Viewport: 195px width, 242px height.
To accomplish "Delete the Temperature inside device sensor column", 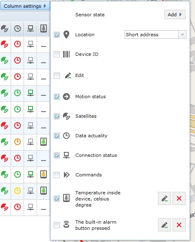I will [x=179, y=198].
